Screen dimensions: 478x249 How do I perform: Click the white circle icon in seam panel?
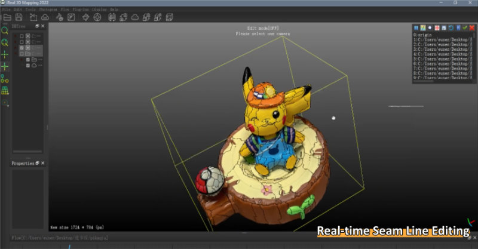[x=430, y=27]
